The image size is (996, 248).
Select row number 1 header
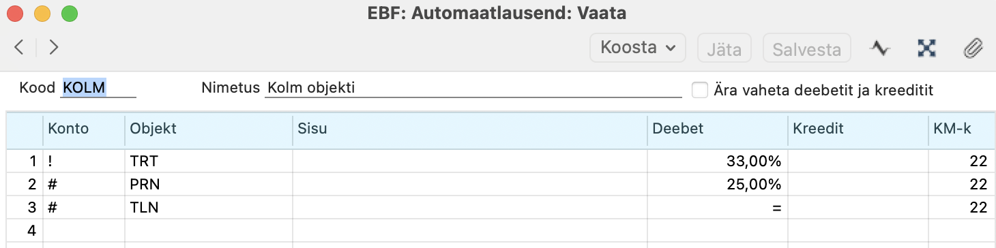coord(25,161)
